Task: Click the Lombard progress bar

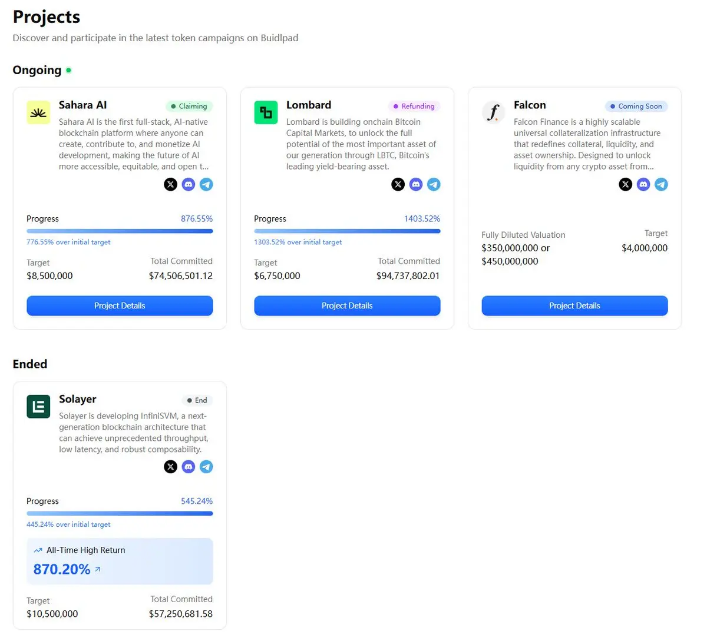Action: (347, 231)
